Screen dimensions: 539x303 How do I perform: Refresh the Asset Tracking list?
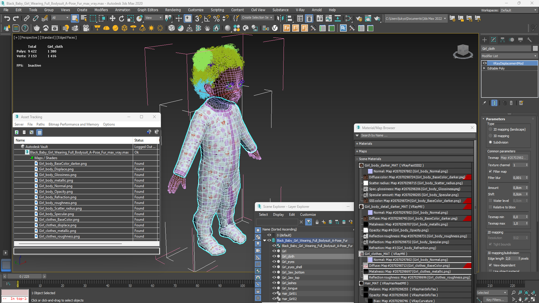(x=17, y=132)
